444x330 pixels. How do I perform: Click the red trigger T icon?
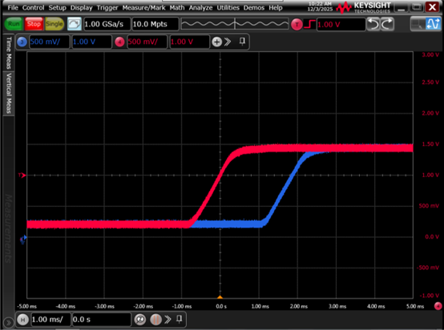[297, 24]
